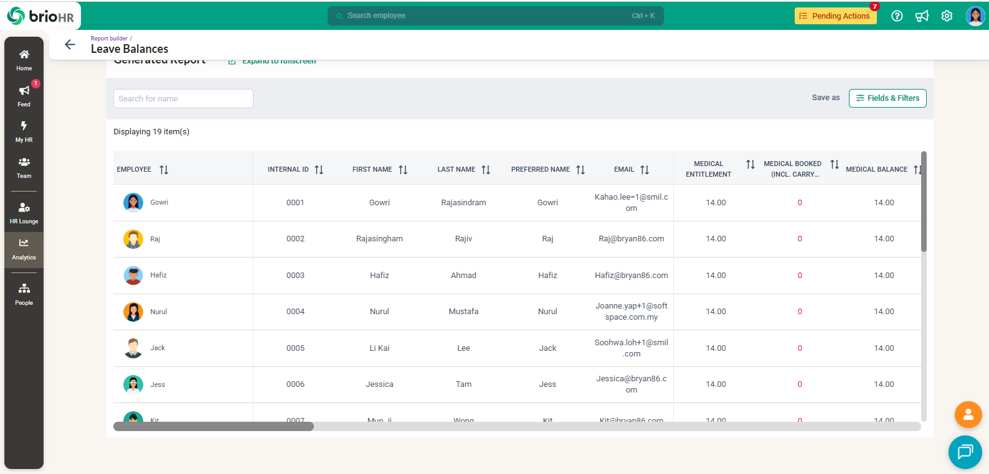
Task: Click the BrioHR logo
Action: point(40,16)
